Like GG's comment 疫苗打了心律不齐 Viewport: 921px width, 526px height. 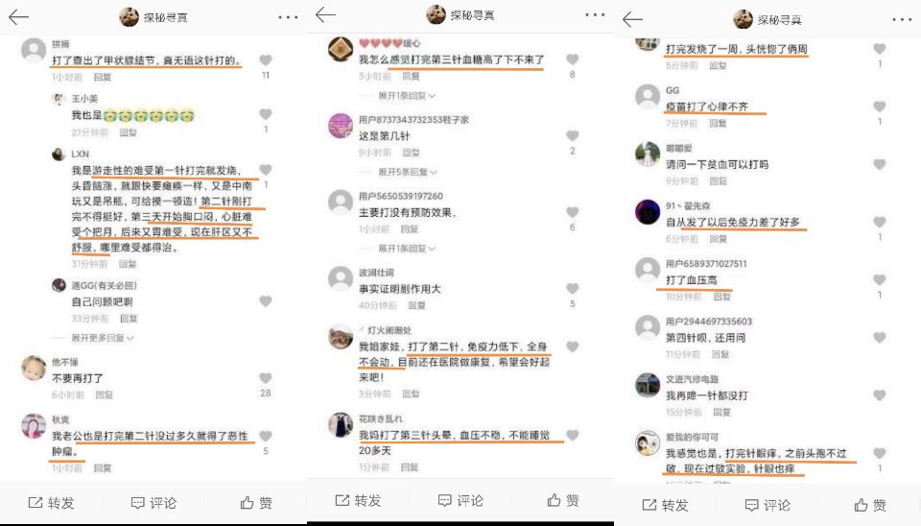880,107
